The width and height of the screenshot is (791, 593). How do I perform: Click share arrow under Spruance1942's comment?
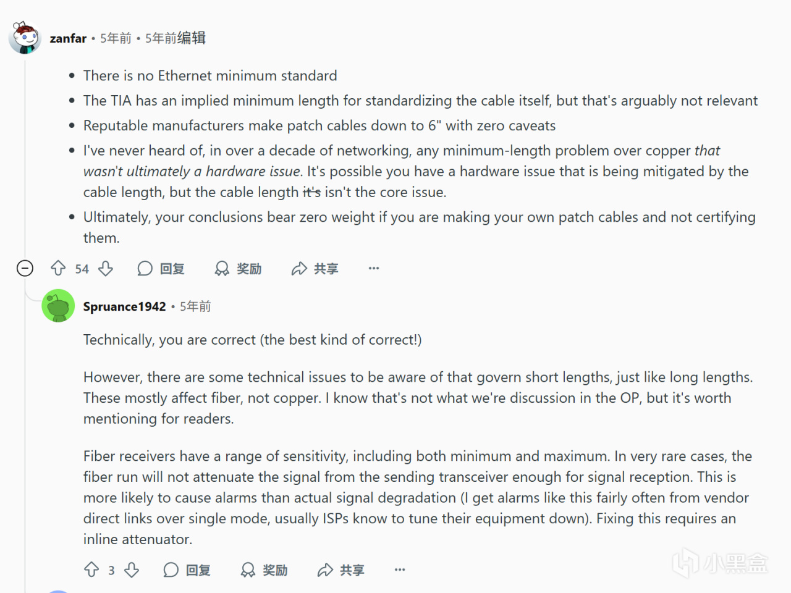click(325, 570)
